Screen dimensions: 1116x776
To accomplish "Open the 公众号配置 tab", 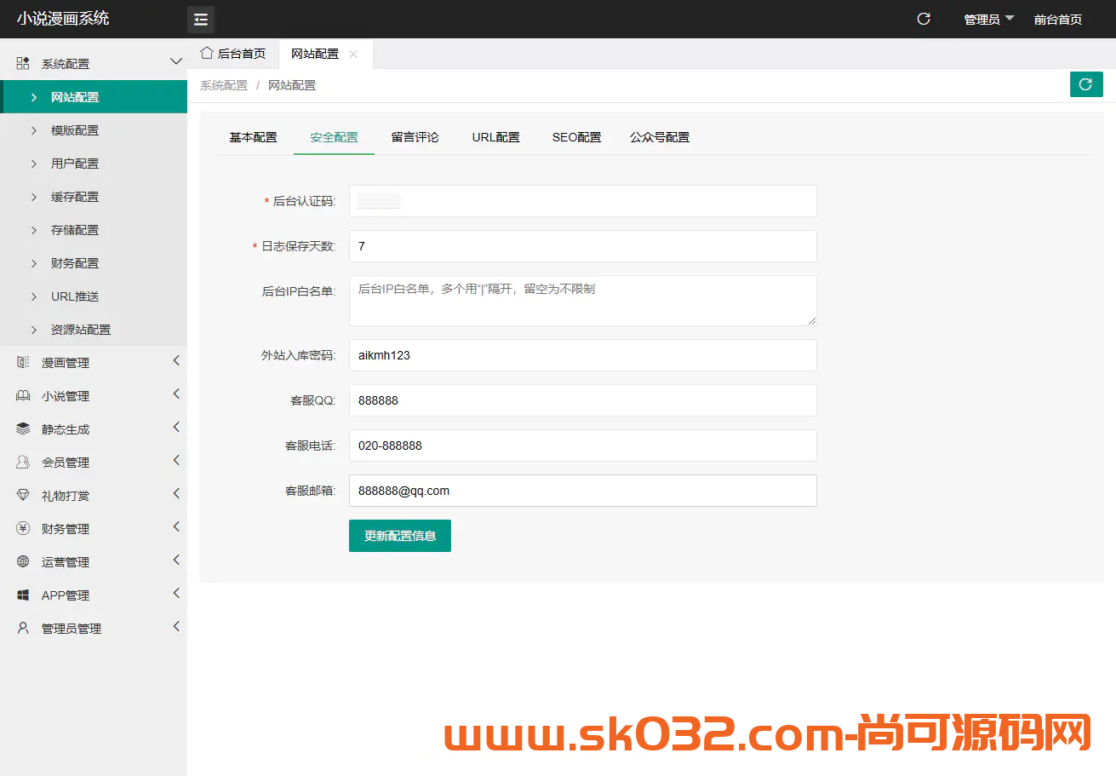I will tap(660, 137).
